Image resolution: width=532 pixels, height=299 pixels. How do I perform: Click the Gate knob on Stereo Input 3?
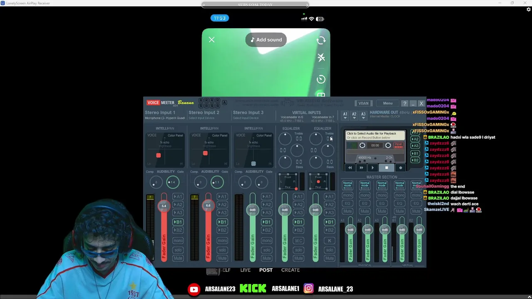pyautogui.click(x=261, y=182)
